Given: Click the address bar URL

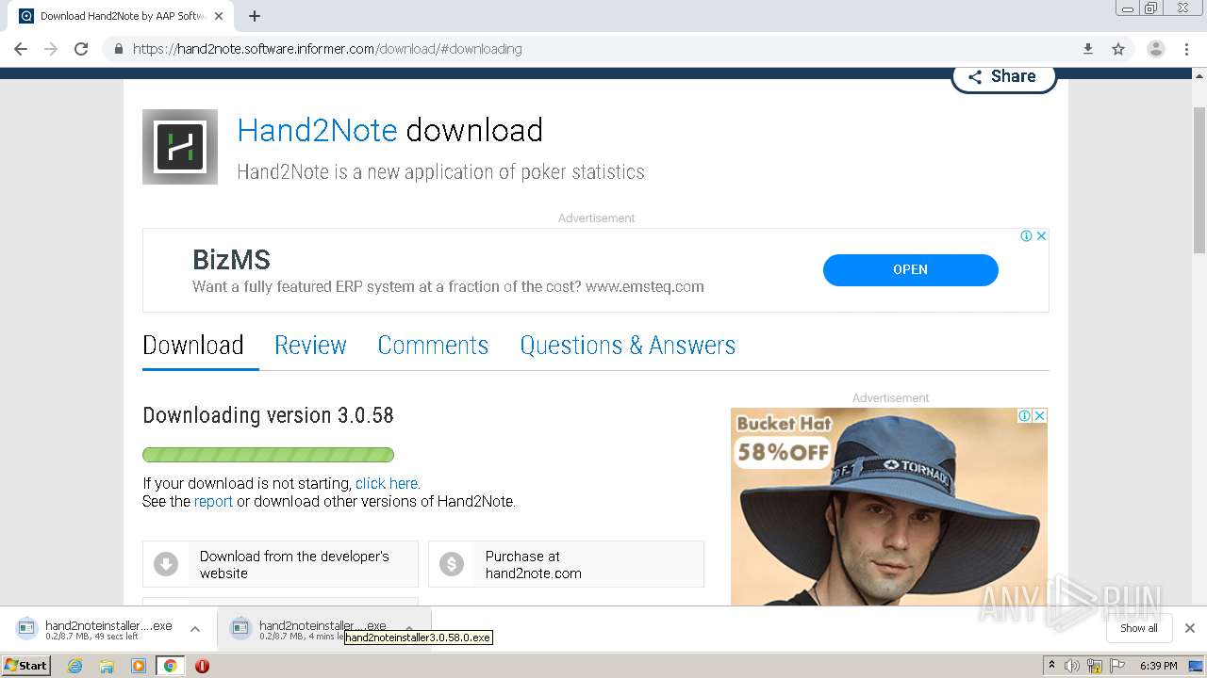Looking at the screenshot, I should click(327, 49).
